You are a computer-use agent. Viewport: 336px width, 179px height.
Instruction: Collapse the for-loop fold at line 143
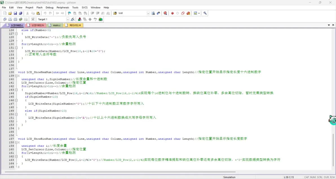(x=16, y=90)
